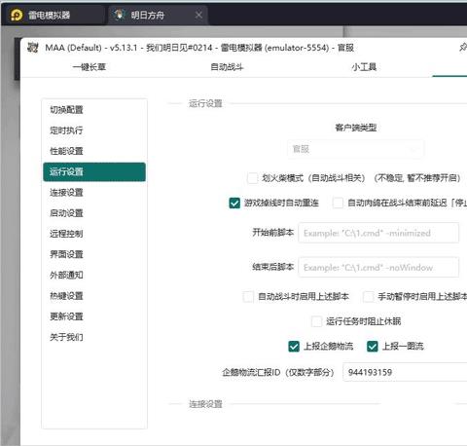Screen dimensions: 467x446
Task: Select 远程控制 in the settings list
Action: 94,234
